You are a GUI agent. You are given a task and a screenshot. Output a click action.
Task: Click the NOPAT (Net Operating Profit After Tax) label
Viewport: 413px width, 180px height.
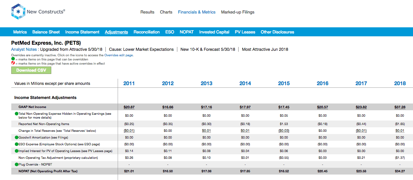click(48, 171)
